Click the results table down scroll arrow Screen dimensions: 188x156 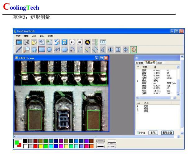tap(178, 94)
